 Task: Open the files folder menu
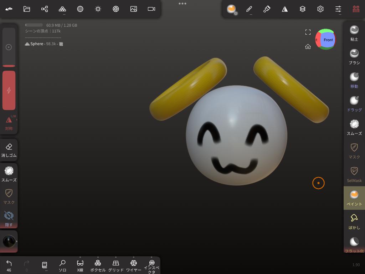click(x=27, y=9)
